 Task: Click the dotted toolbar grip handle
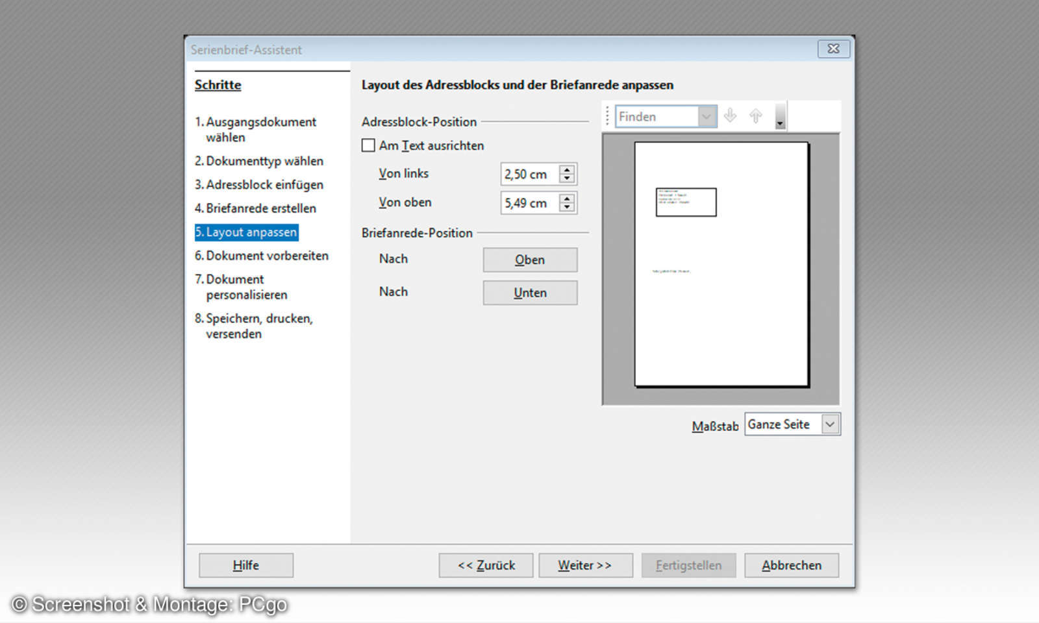click(x=608, y=116)
